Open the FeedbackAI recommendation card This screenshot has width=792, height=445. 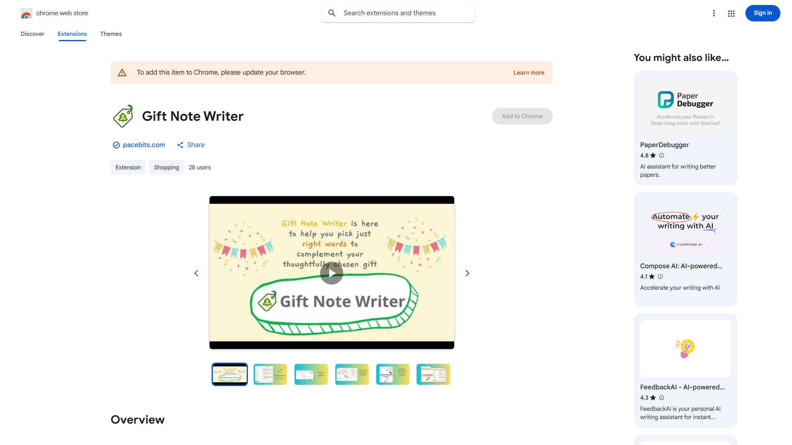tap(685, 370)
